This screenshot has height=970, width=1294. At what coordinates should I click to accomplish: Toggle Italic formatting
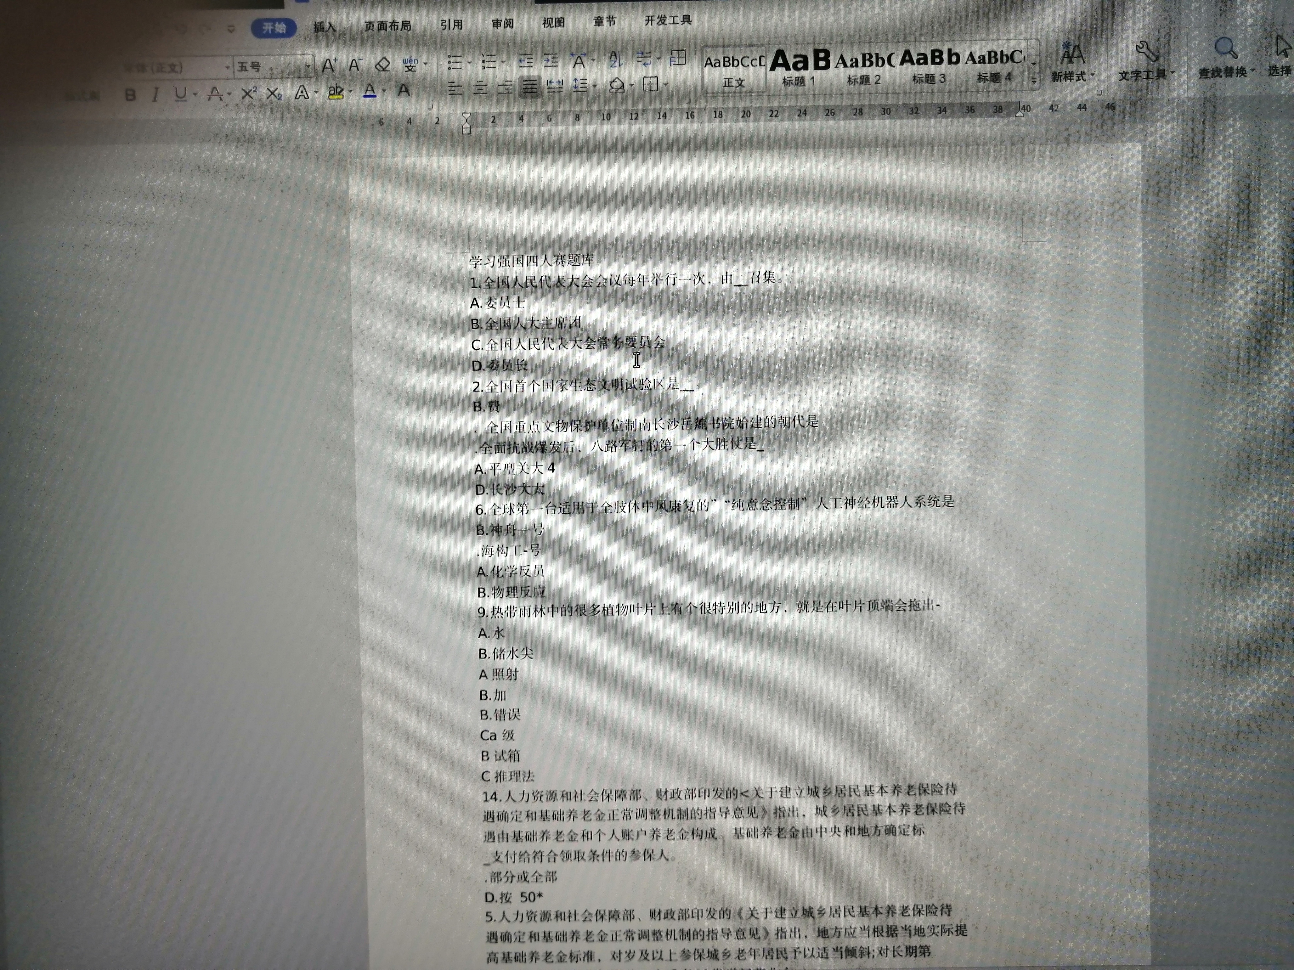tap(155, 94)
